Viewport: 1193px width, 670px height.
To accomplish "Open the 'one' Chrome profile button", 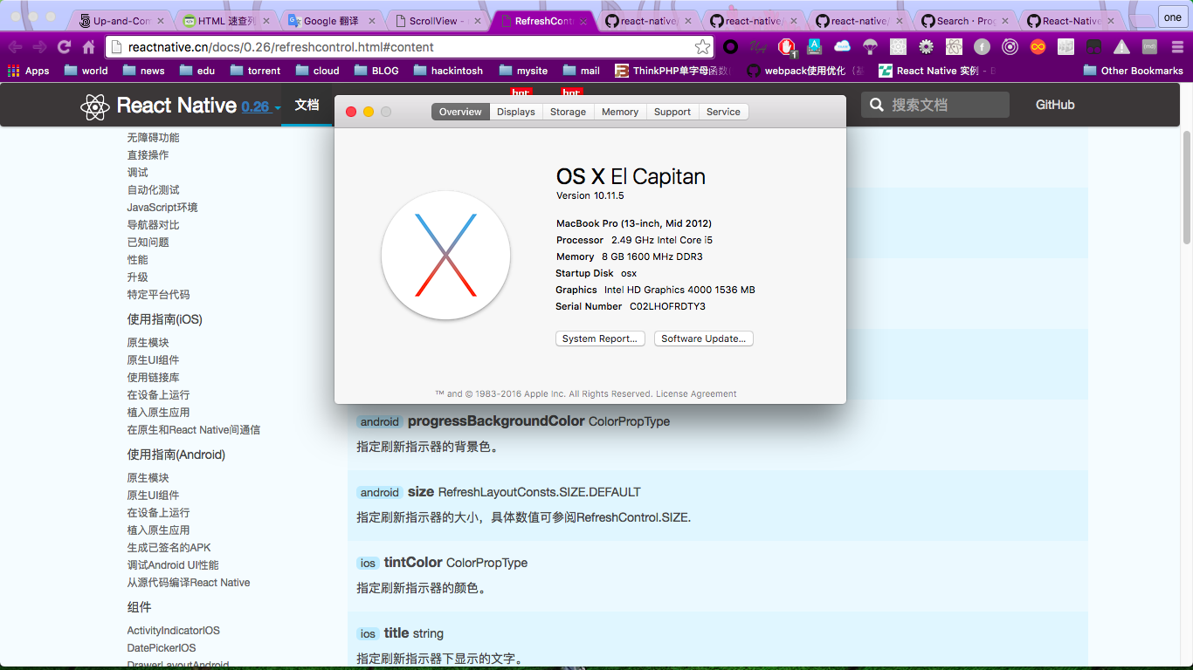I will (x=1172, y=17).
